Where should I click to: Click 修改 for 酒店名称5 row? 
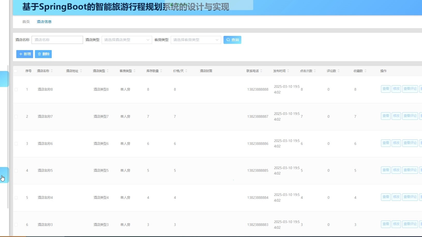[396, 170]
